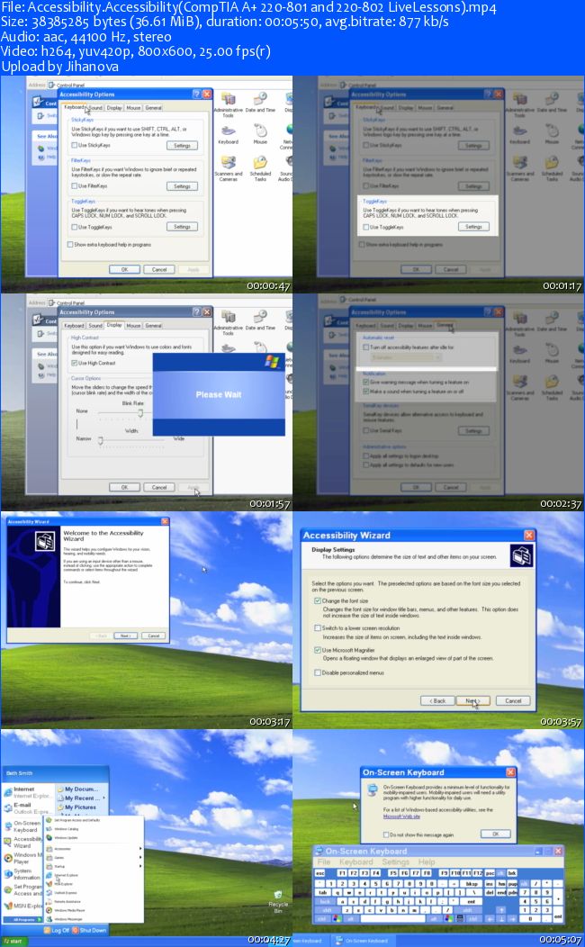Open Settings menu in On-Screen Keyboard window
This screenshot has width=585, height=947.
pyautogui.click(x=395, y=861)
